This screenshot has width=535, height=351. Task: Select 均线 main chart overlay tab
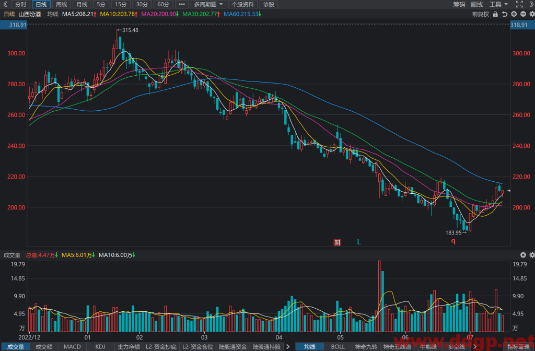pyautogui.click(x=309, y=347)
